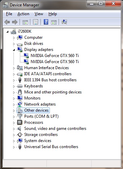Select the System devices label
Viewport: 123px width, 169px height.
(x=38, y=141)
